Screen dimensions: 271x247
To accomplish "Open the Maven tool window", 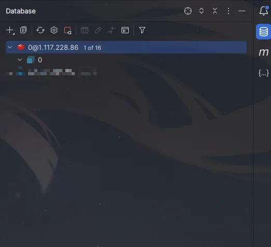I will 264,52.
